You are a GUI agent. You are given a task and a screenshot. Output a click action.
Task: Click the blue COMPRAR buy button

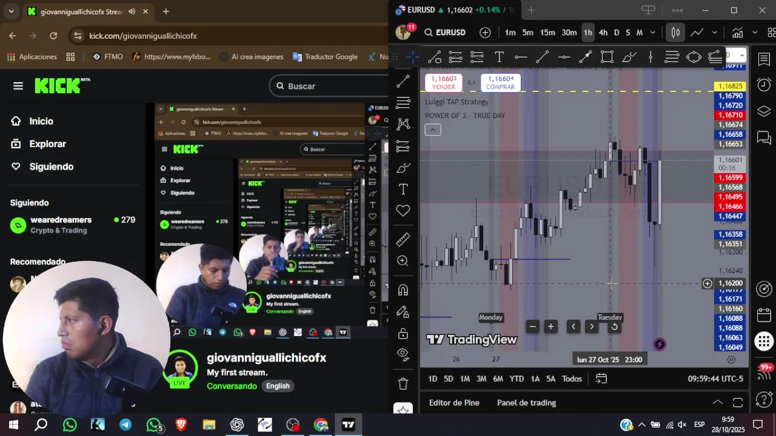click(x=500, y=82)
